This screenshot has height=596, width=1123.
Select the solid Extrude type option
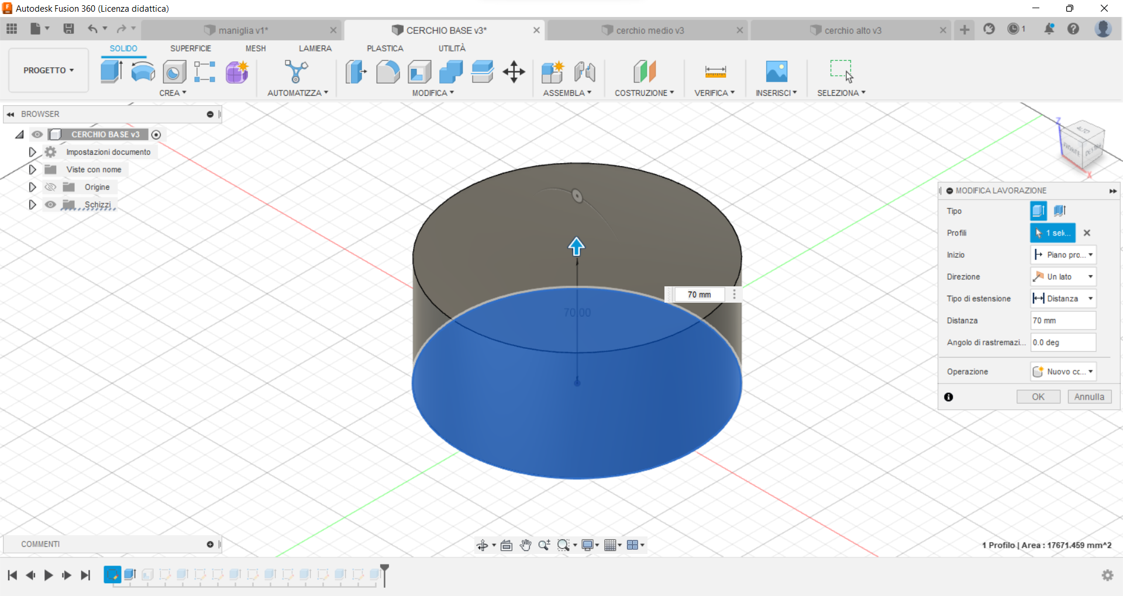coord(1039,211)
